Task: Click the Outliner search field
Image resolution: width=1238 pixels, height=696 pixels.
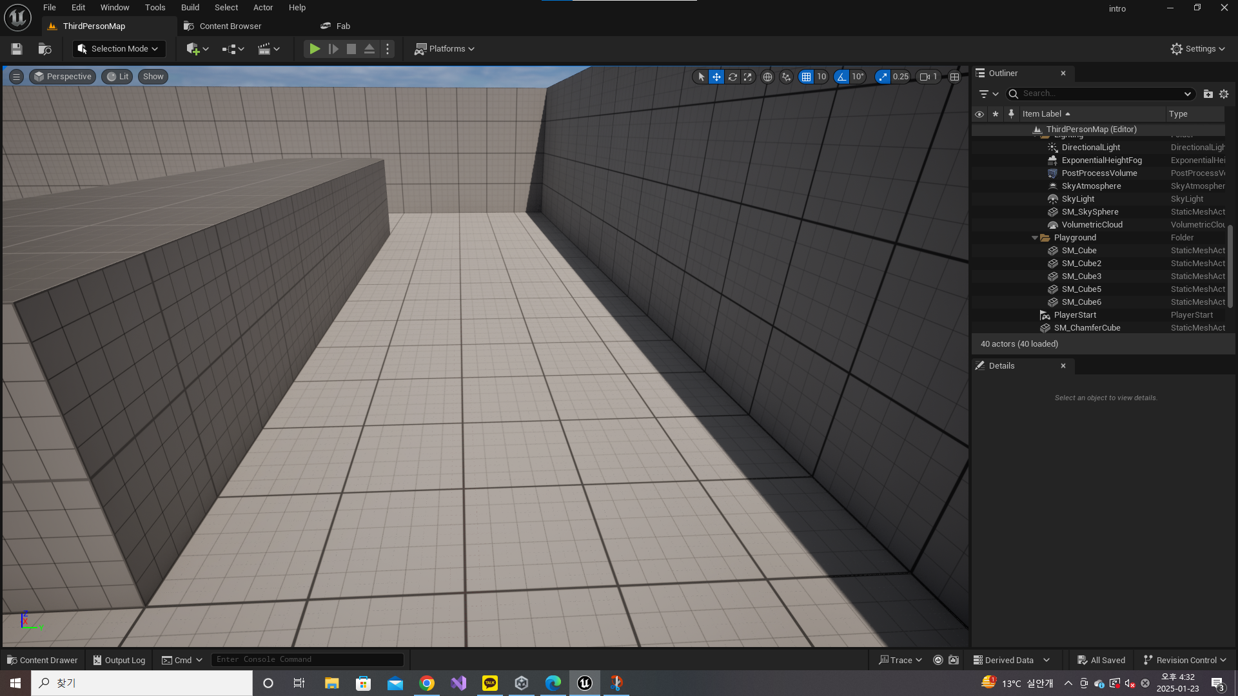Action: pyautogui.click(x=1100, y=94)
